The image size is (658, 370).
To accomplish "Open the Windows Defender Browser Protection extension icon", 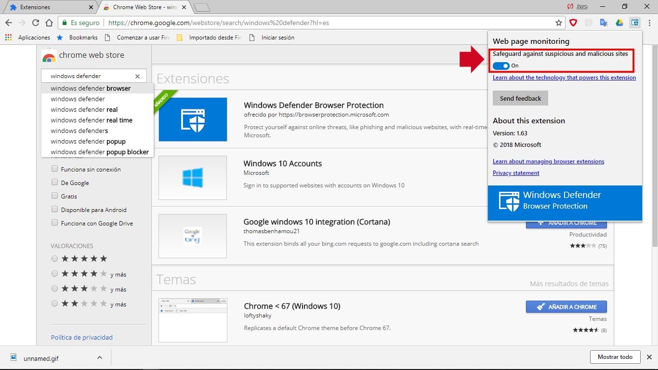I will (x=635, y=22).
